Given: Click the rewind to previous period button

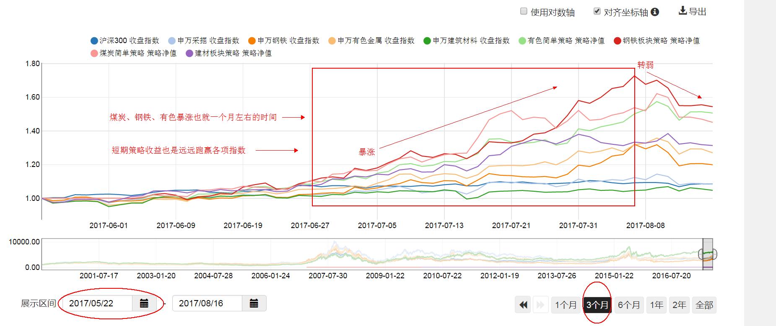Looking at the screenshot, I should (x=524, y=305).
